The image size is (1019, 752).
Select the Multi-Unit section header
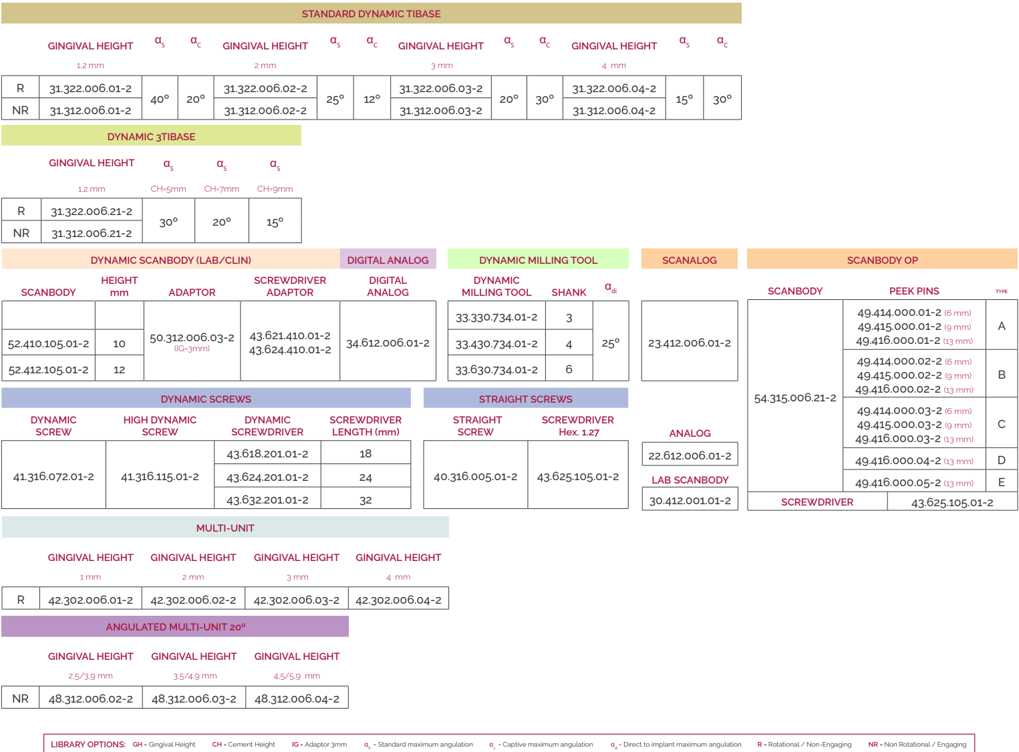pyautogui.click(x=225, y=528)
